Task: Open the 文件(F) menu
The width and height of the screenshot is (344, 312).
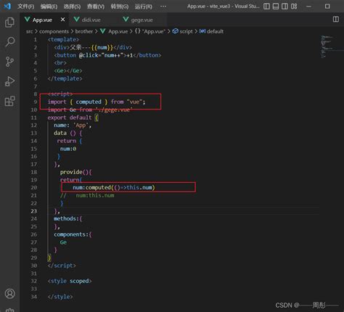Action: (x=25, y=7)
